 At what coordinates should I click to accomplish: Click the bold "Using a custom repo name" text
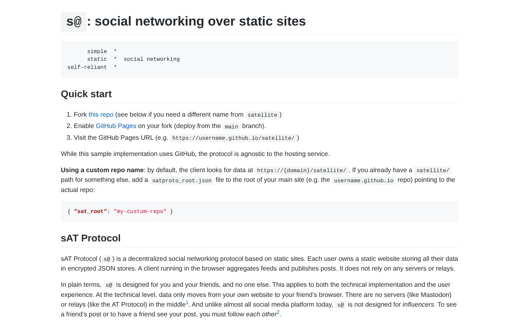[x=102, y=170]
